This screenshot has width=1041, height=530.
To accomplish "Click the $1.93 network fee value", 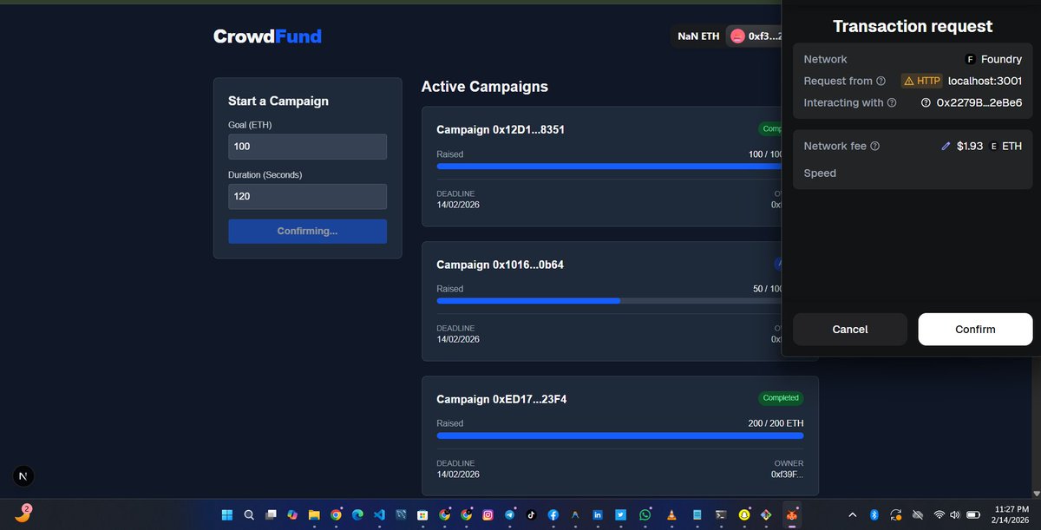I will pyautogui.click(x=970, y=147).
